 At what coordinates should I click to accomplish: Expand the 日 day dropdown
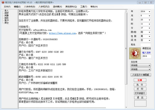[x=149, y=20]
